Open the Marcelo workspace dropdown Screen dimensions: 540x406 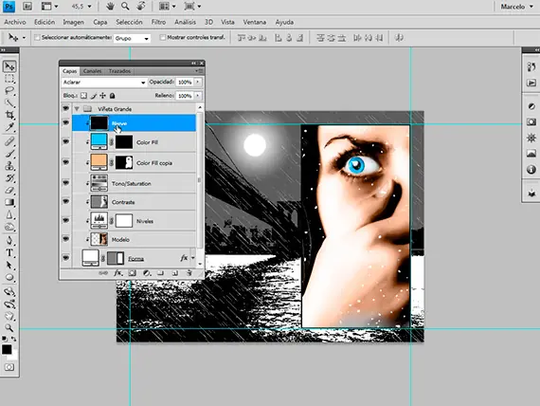click(x=517, y=7)
